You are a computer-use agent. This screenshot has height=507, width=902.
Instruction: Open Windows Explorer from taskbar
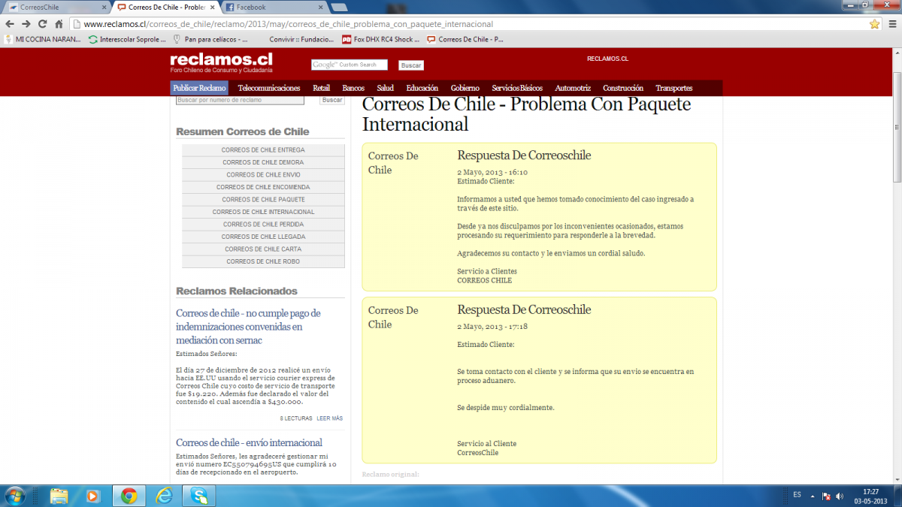59,496
